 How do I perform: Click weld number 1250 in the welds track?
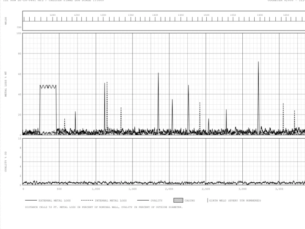pyautogui.click(x=77, y=15)
